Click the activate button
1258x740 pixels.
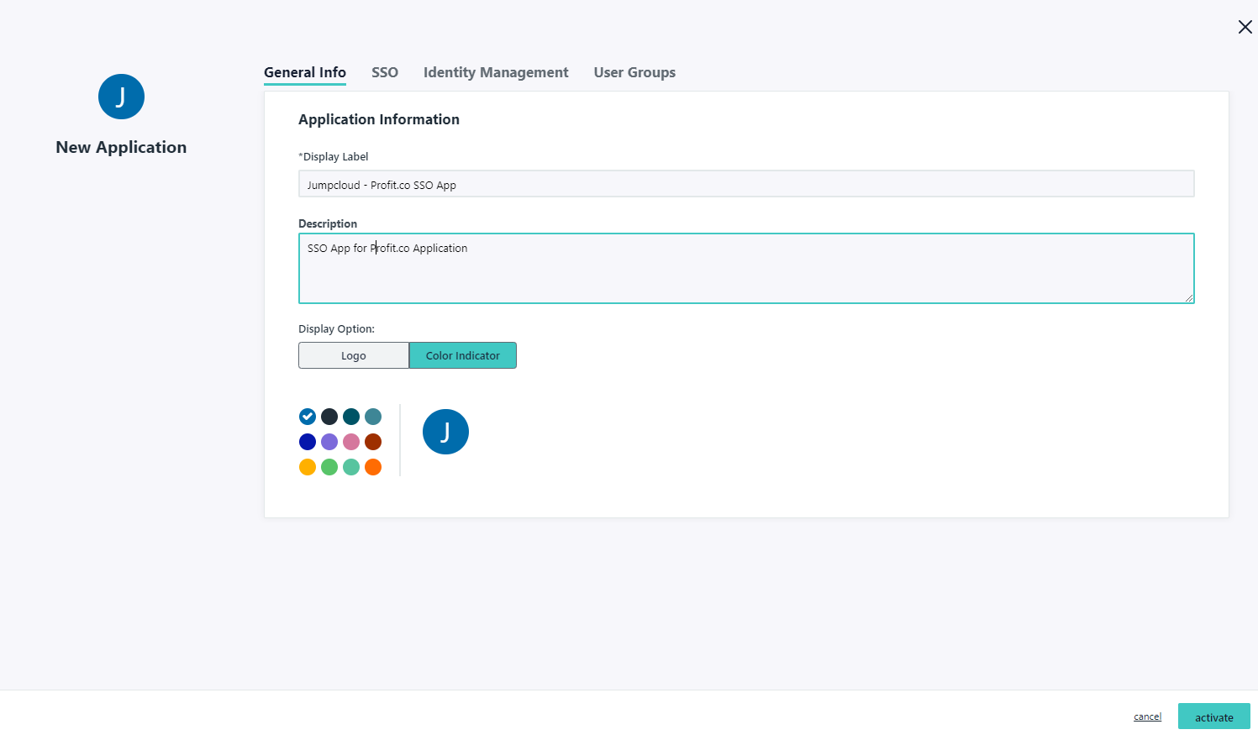[x=1213, y=716]
